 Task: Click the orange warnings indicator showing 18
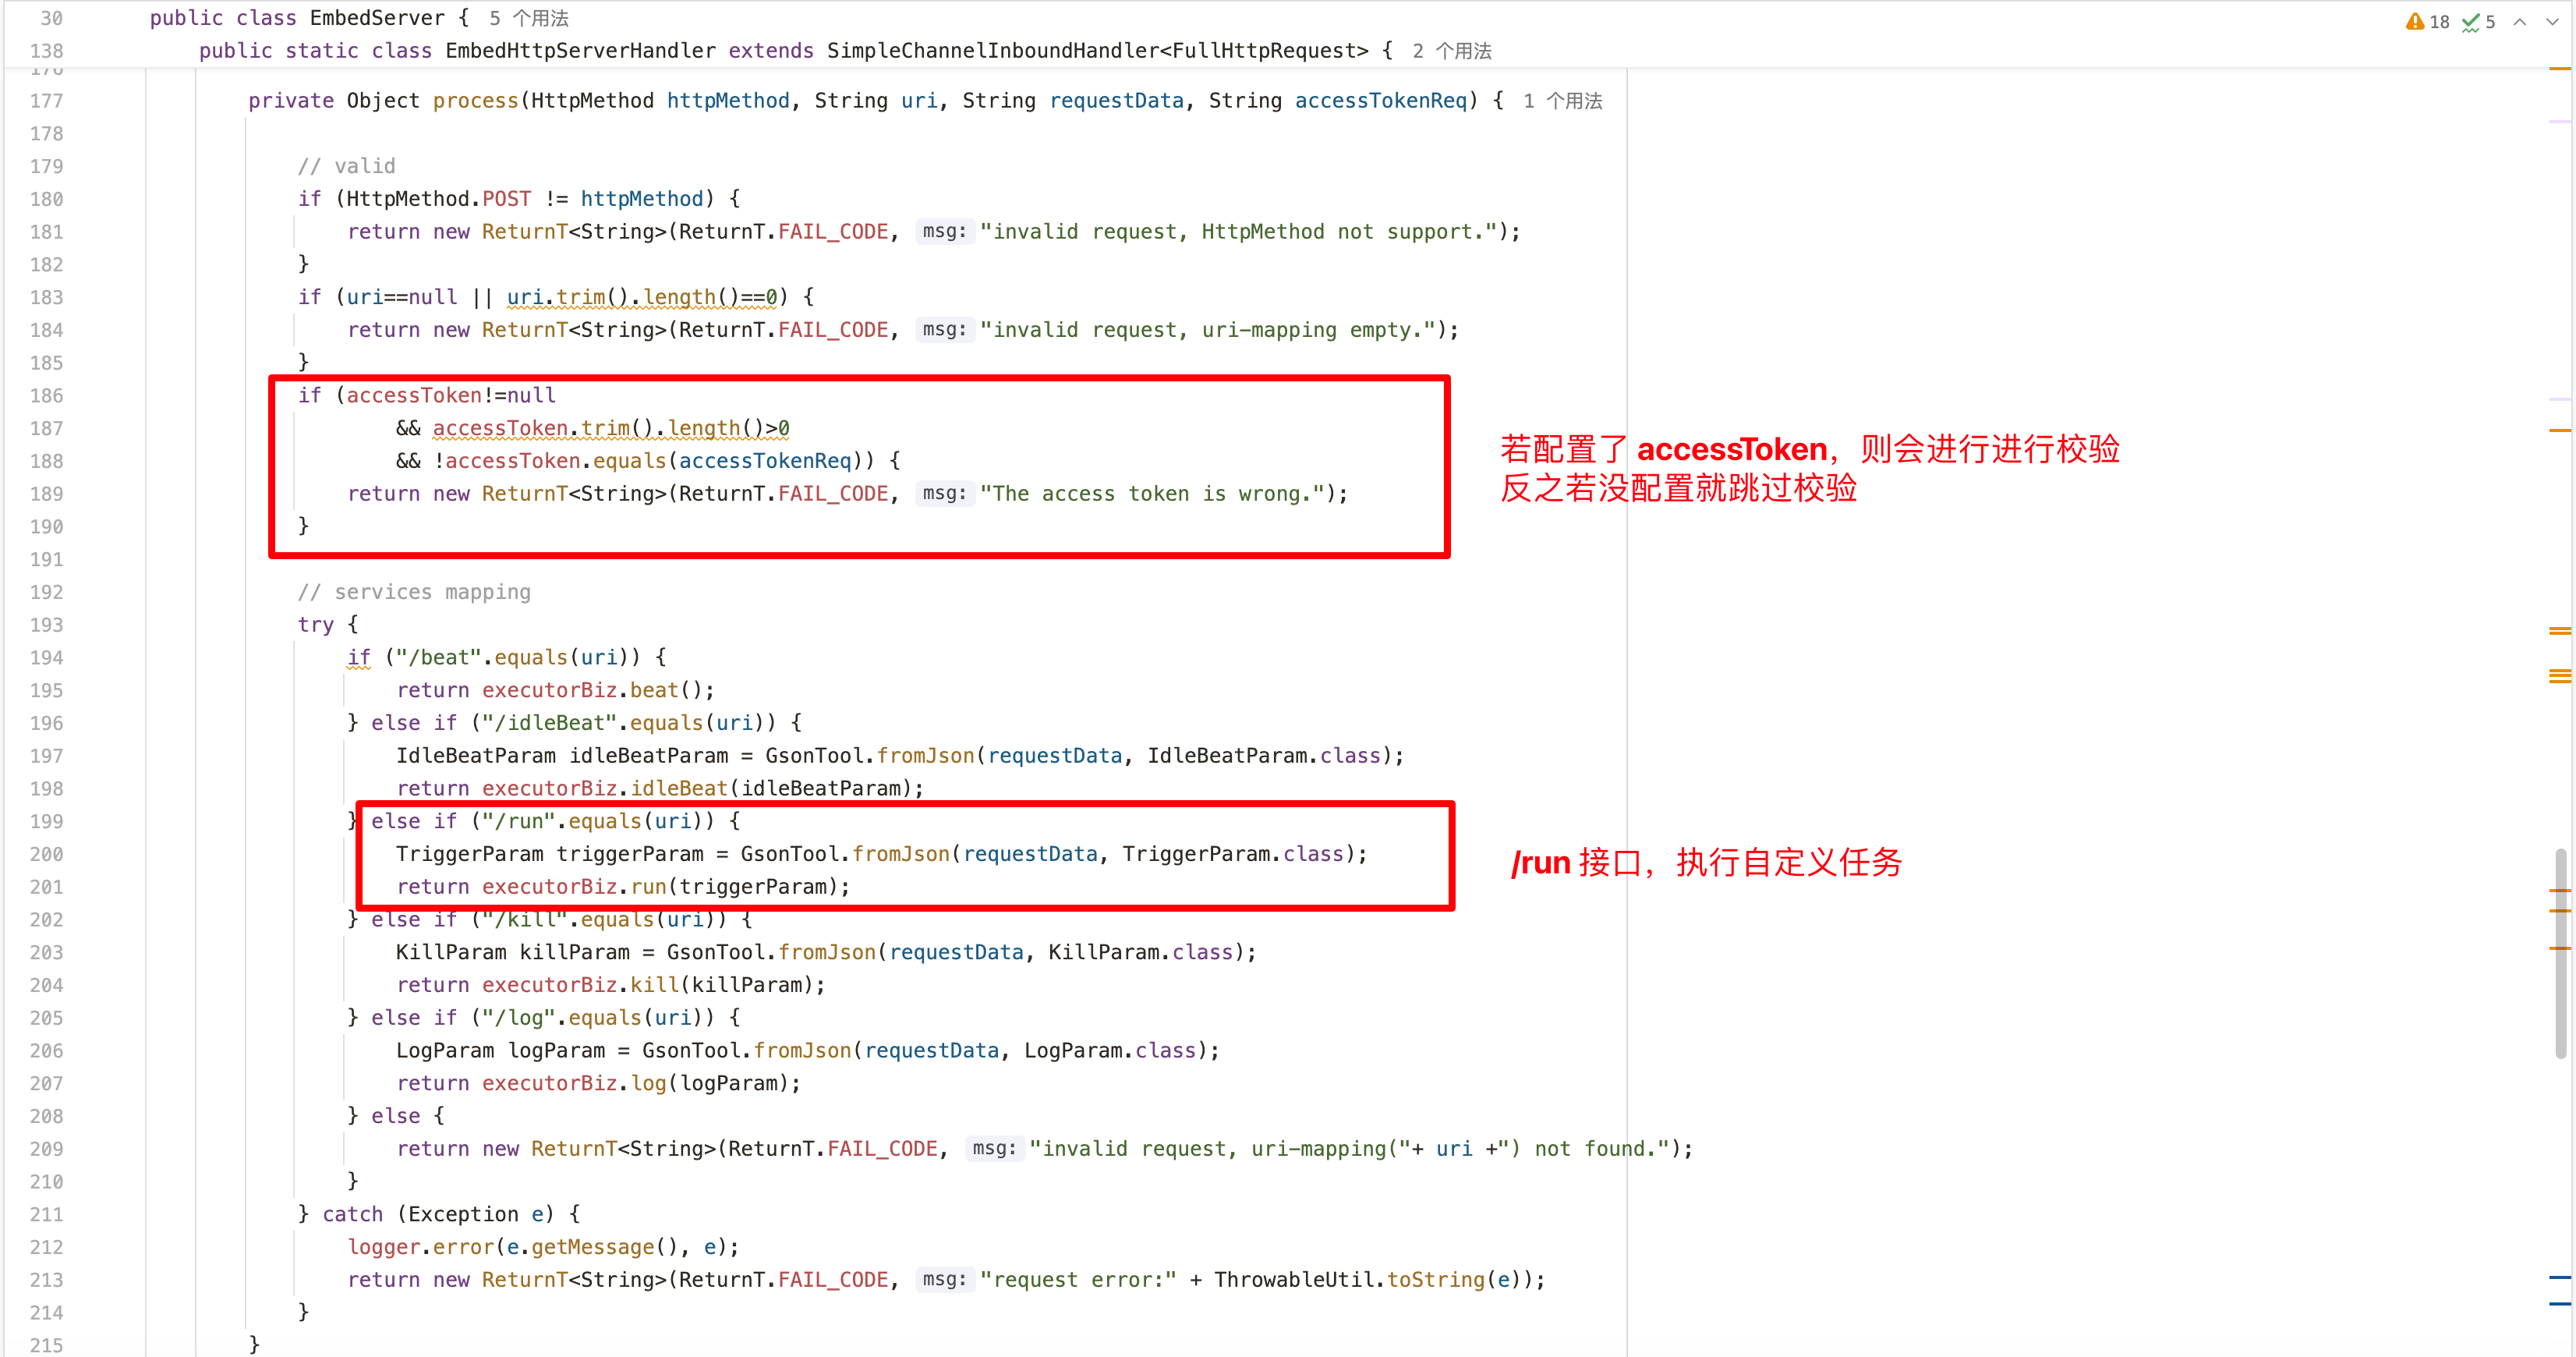(x=2428, y=21)
